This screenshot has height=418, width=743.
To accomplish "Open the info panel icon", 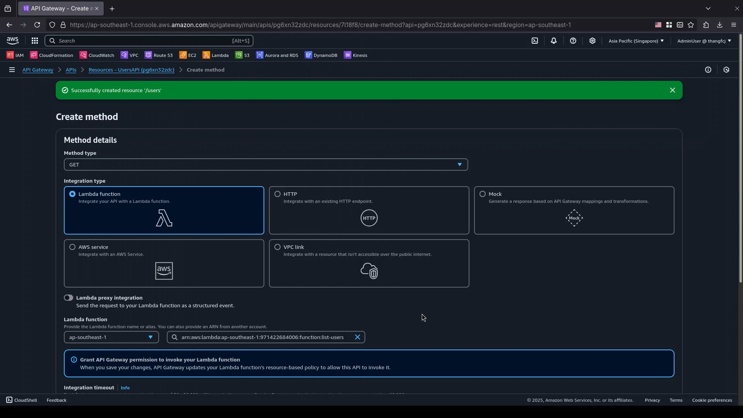I will point(708,70).
